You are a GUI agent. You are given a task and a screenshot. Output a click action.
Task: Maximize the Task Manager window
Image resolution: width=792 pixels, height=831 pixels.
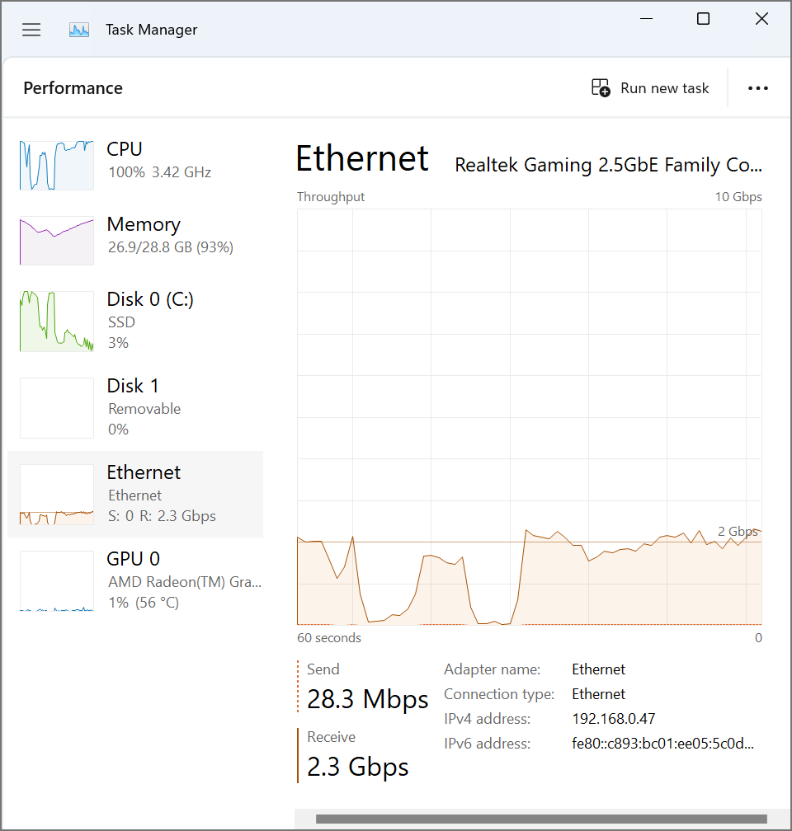(x=704, y=19)
